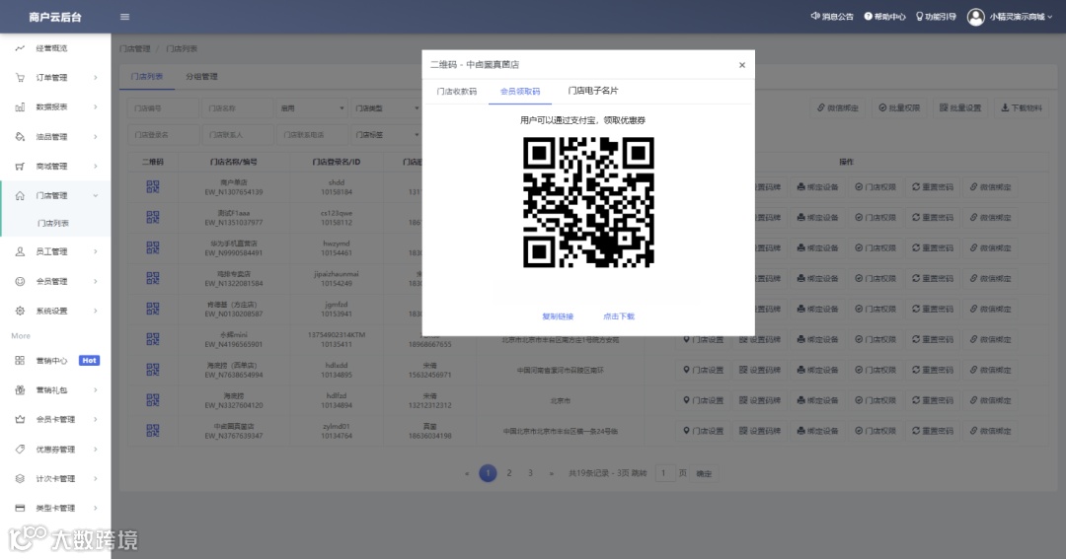
Task: Select the 会员领取码 tab in the dialog
Action: tap(520, 91)
